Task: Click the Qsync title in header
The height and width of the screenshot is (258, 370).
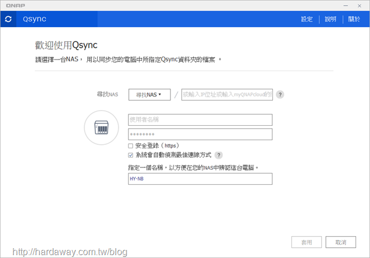Action: coord(35,19)
